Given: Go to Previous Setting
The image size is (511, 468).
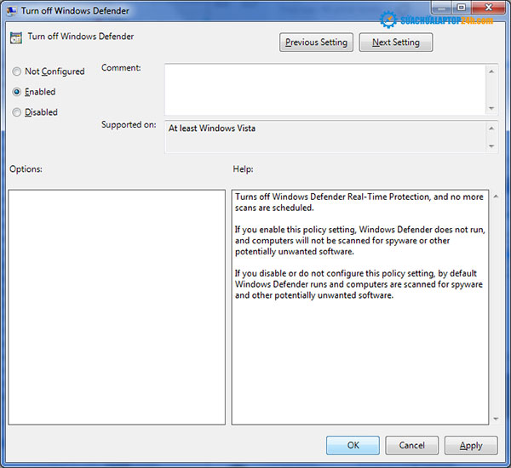Looking at the screenshot, I should [316, 43].
